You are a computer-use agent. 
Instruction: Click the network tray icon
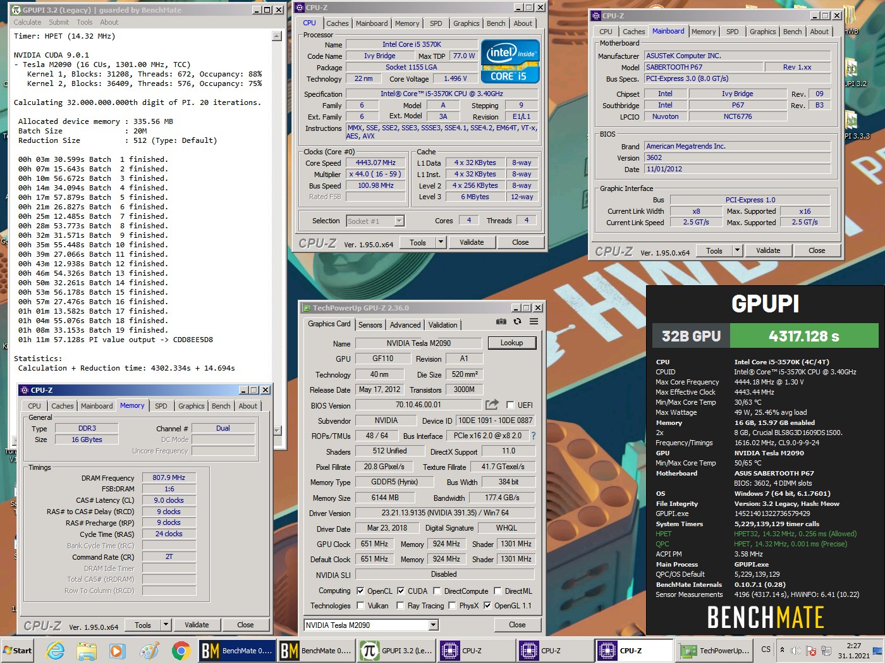[826, 650]
